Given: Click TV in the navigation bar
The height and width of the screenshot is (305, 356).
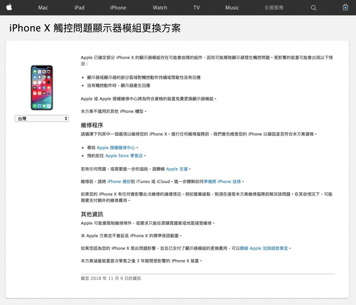Looking at the screenshot, I should 197,8.
